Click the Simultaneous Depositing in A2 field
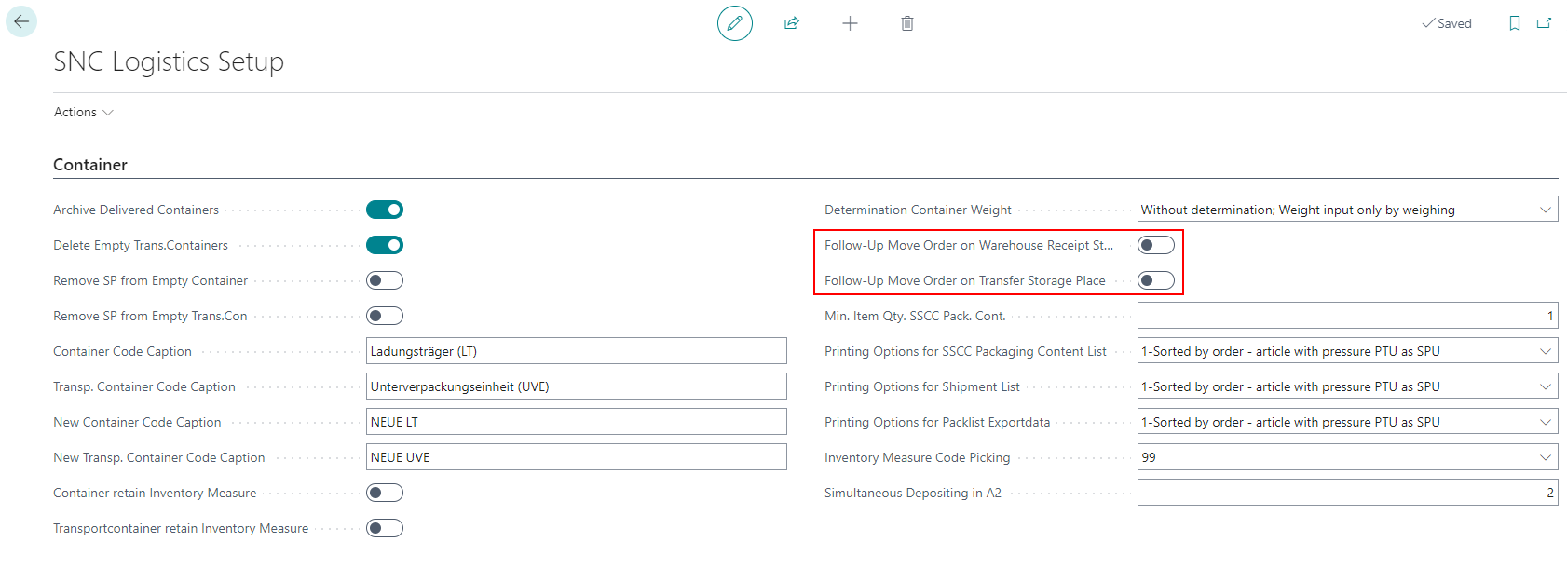This screenshot has width=1567, height=569. coord(1347,493)
